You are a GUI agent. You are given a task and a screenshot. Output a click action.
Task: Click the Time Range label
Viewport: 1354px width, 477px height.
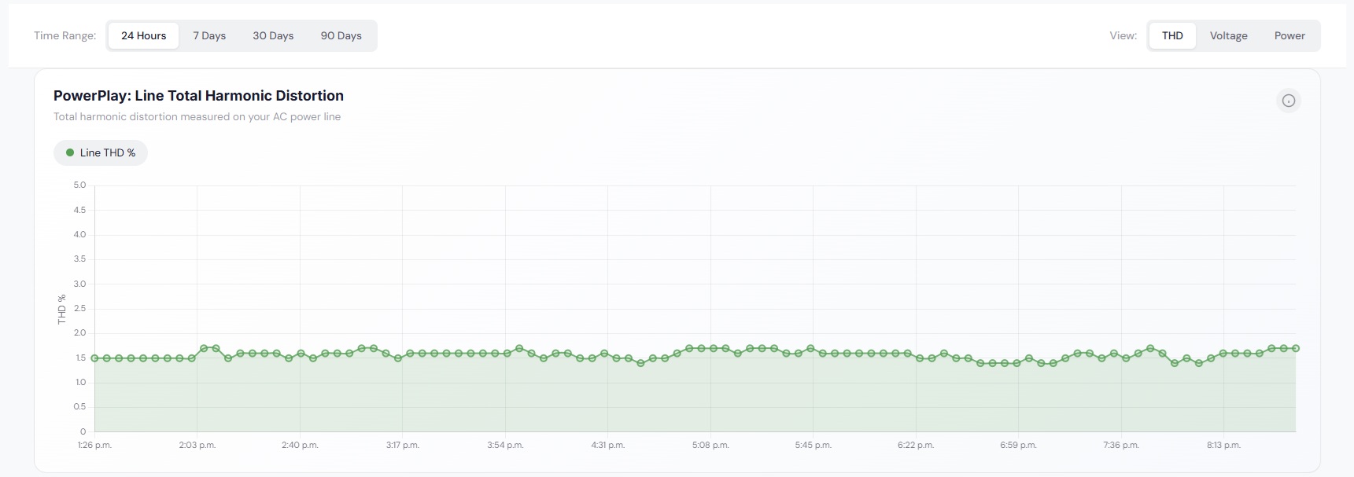coord(65,36)
